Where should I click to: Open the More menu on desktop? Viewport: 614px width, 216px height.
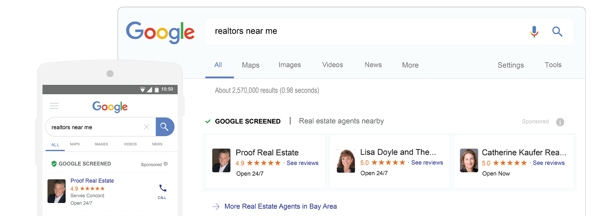coord(410,65)
